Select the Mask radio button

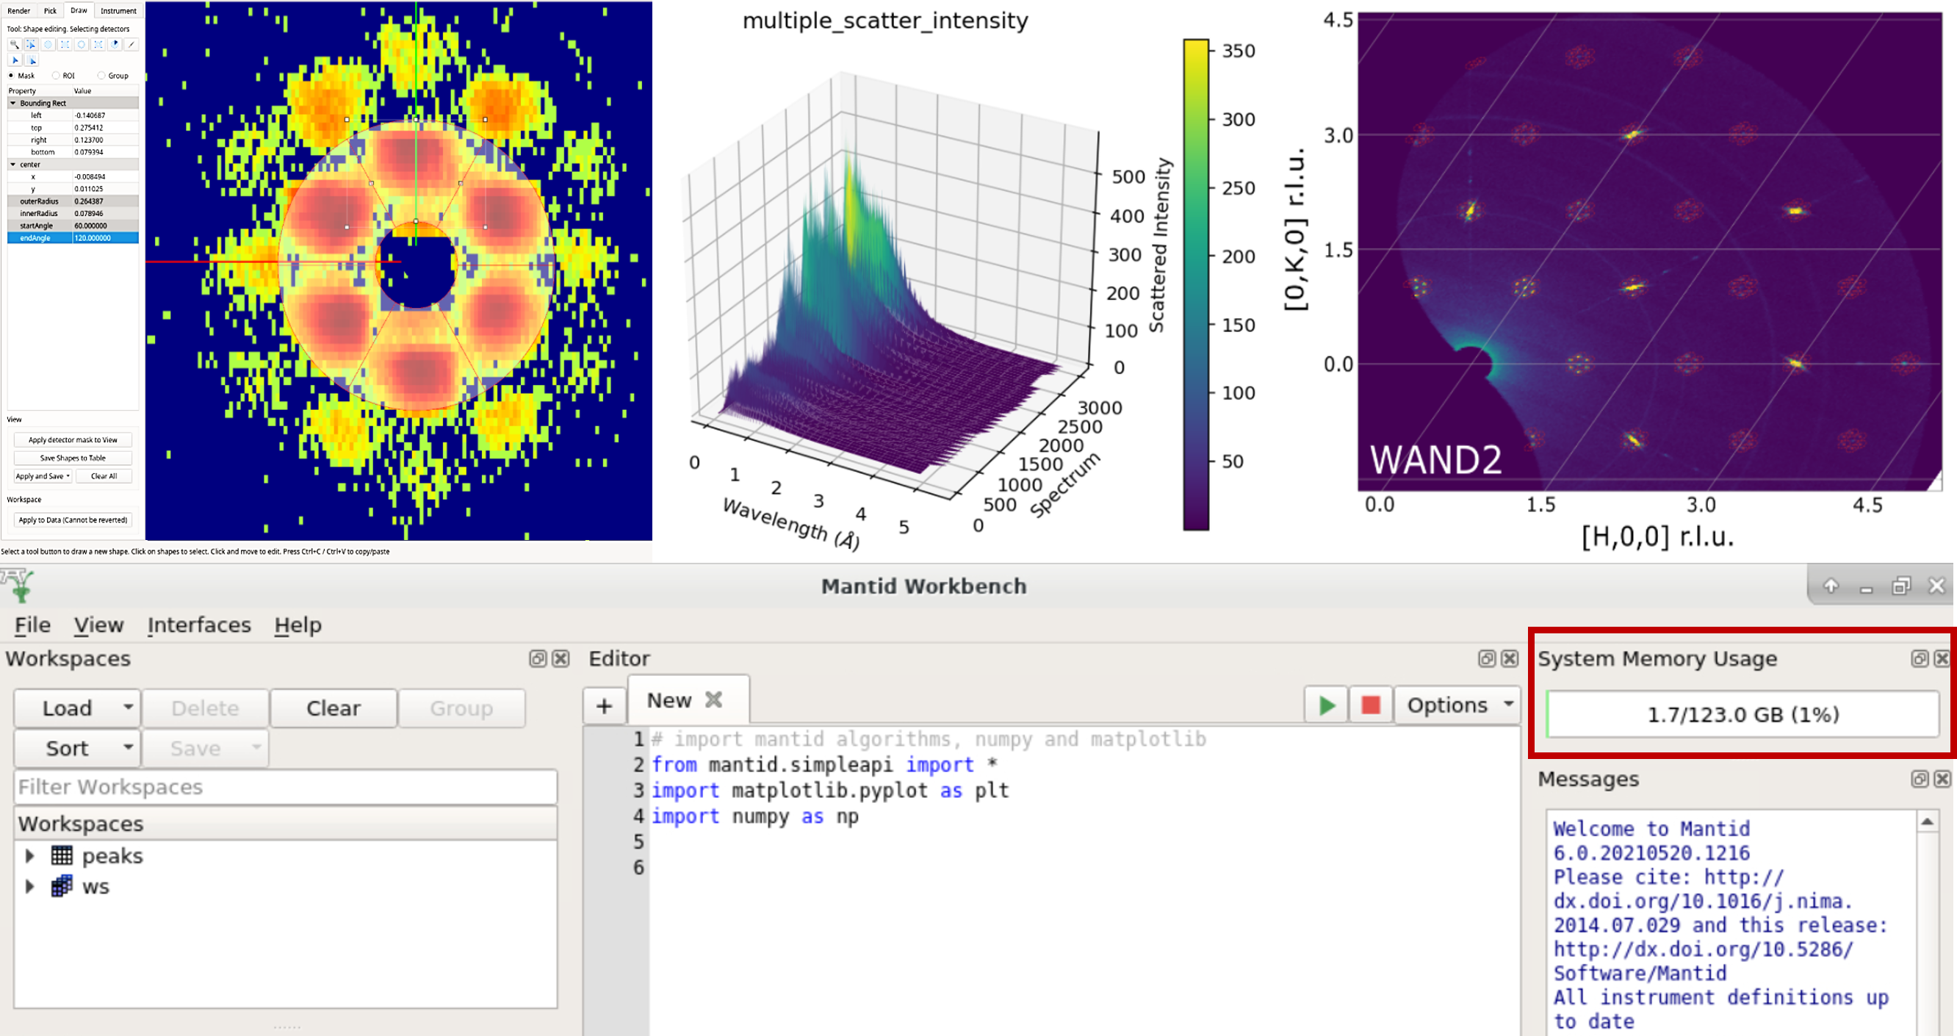point(12,76)
